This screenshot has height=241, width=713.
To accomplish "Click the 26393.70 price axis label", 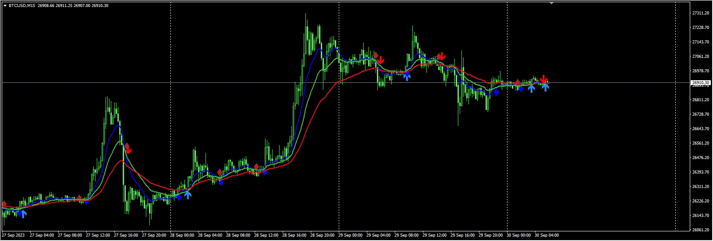I will tap(700, 172).
